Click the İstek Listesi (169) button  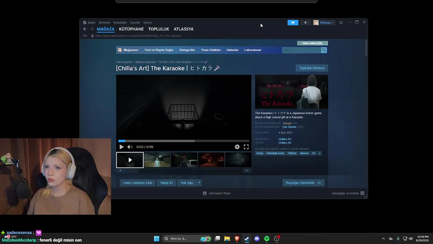(313, 43)
